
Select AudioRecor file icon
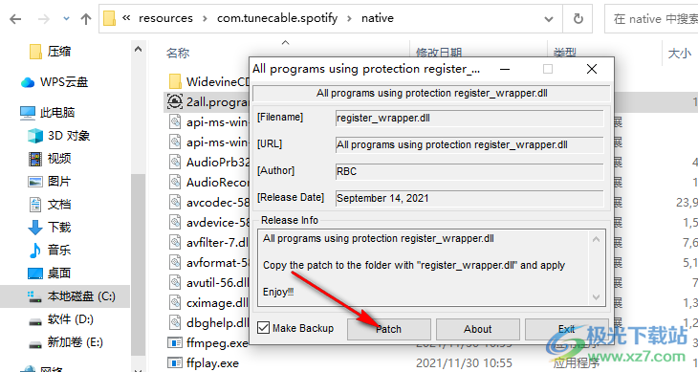pos(175,182)
